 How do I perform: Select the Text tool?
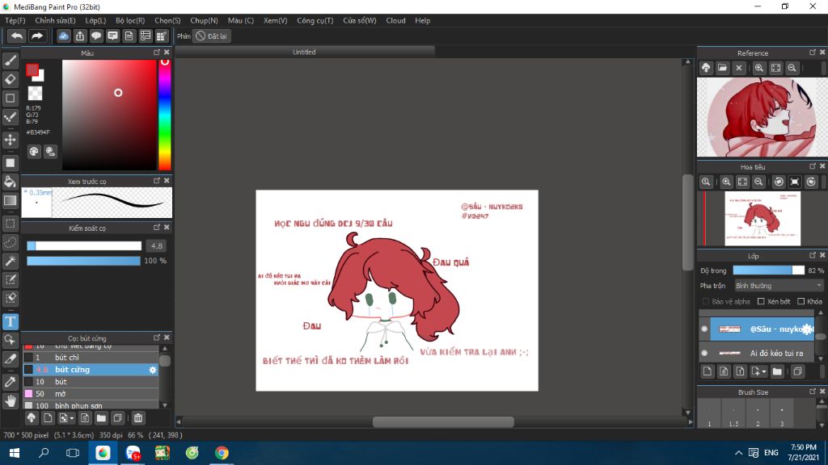(10, 321)
